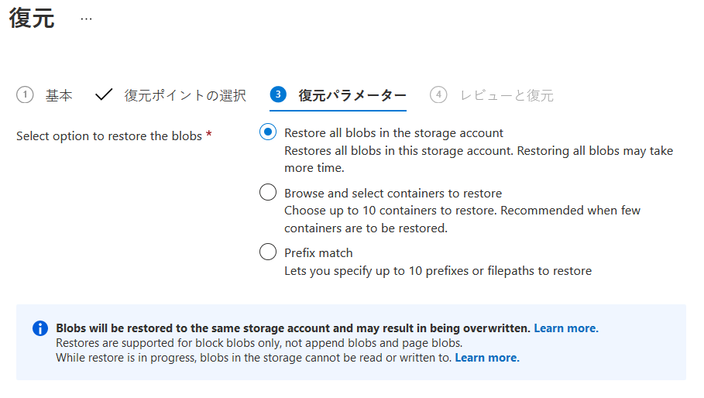Image resolution: width=704 pixels, height=398 pixels.
Task: Go to the 基本 tab
Action: coord(58,95)
